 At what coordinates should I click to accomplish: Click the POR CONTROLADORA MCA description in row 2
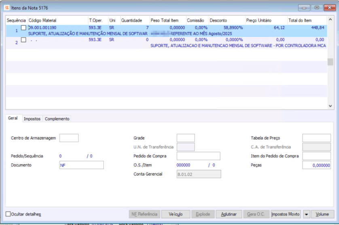(x=238, y=46)
